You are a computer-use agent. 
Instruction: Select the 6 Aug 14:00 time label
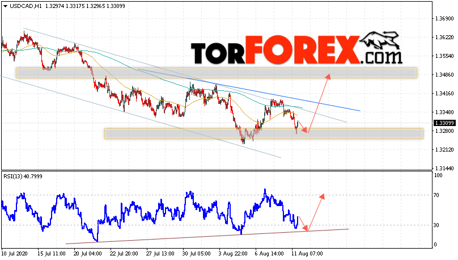click(269, 254)
